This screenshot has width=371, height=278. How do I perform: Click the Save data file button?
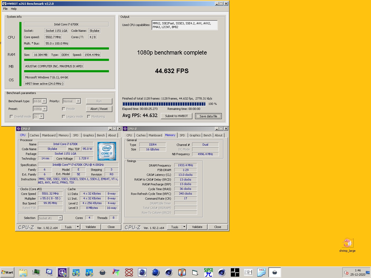[x=208, y=116]
